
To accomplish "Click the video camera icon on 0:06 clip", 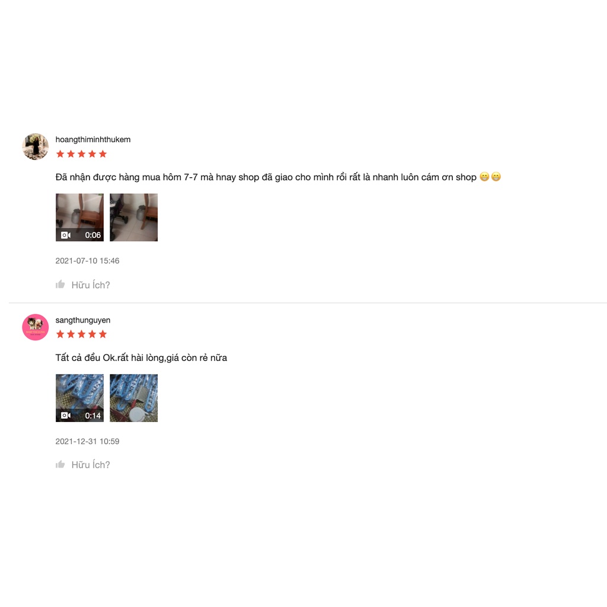I will [x=66, y=235].
